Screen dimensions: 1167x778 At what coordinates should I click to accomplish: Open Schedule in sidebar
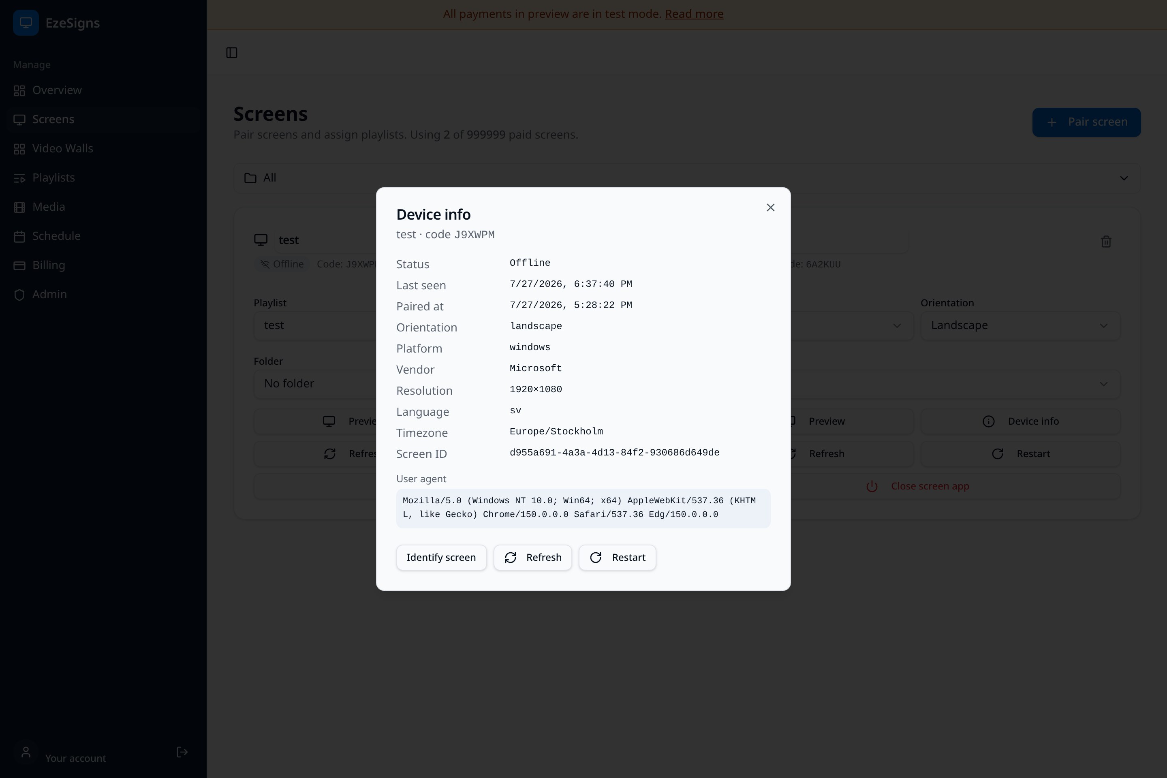103,236
